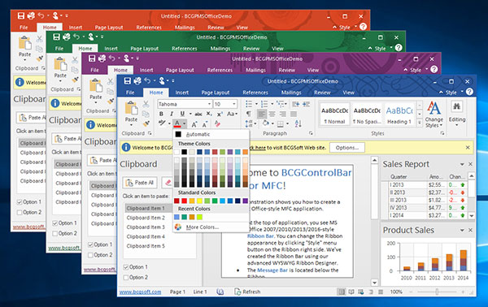Expand styles gallery more arrow
The width and height of the screenshot is (488, 307).
(420, 123)
